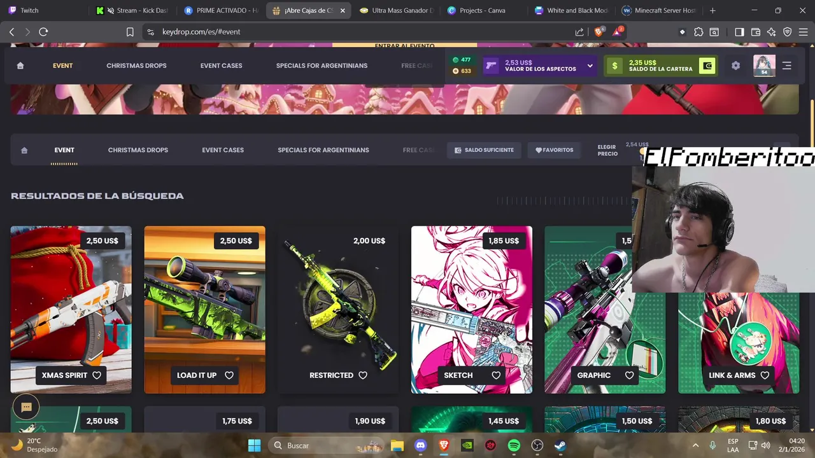Switch to the Twitch browser tab
This screenshot has height=458, width=815.
[43, 10]
